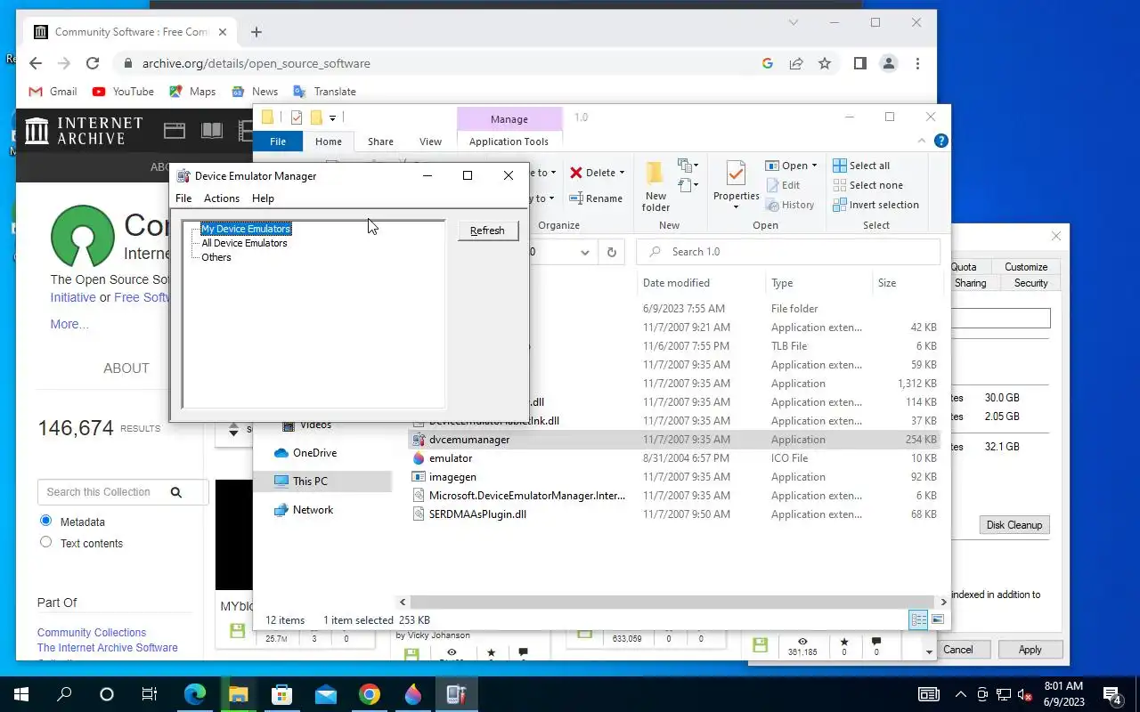
Task: Open the Mail app from taskbar
Action: click(x=326, y=694)
